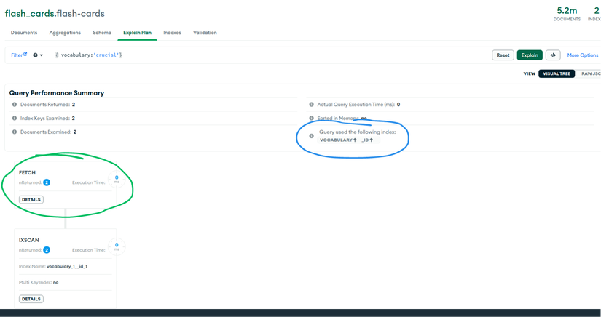Switch view to Visual Tree
601x317 pixels.
[557, 74]
